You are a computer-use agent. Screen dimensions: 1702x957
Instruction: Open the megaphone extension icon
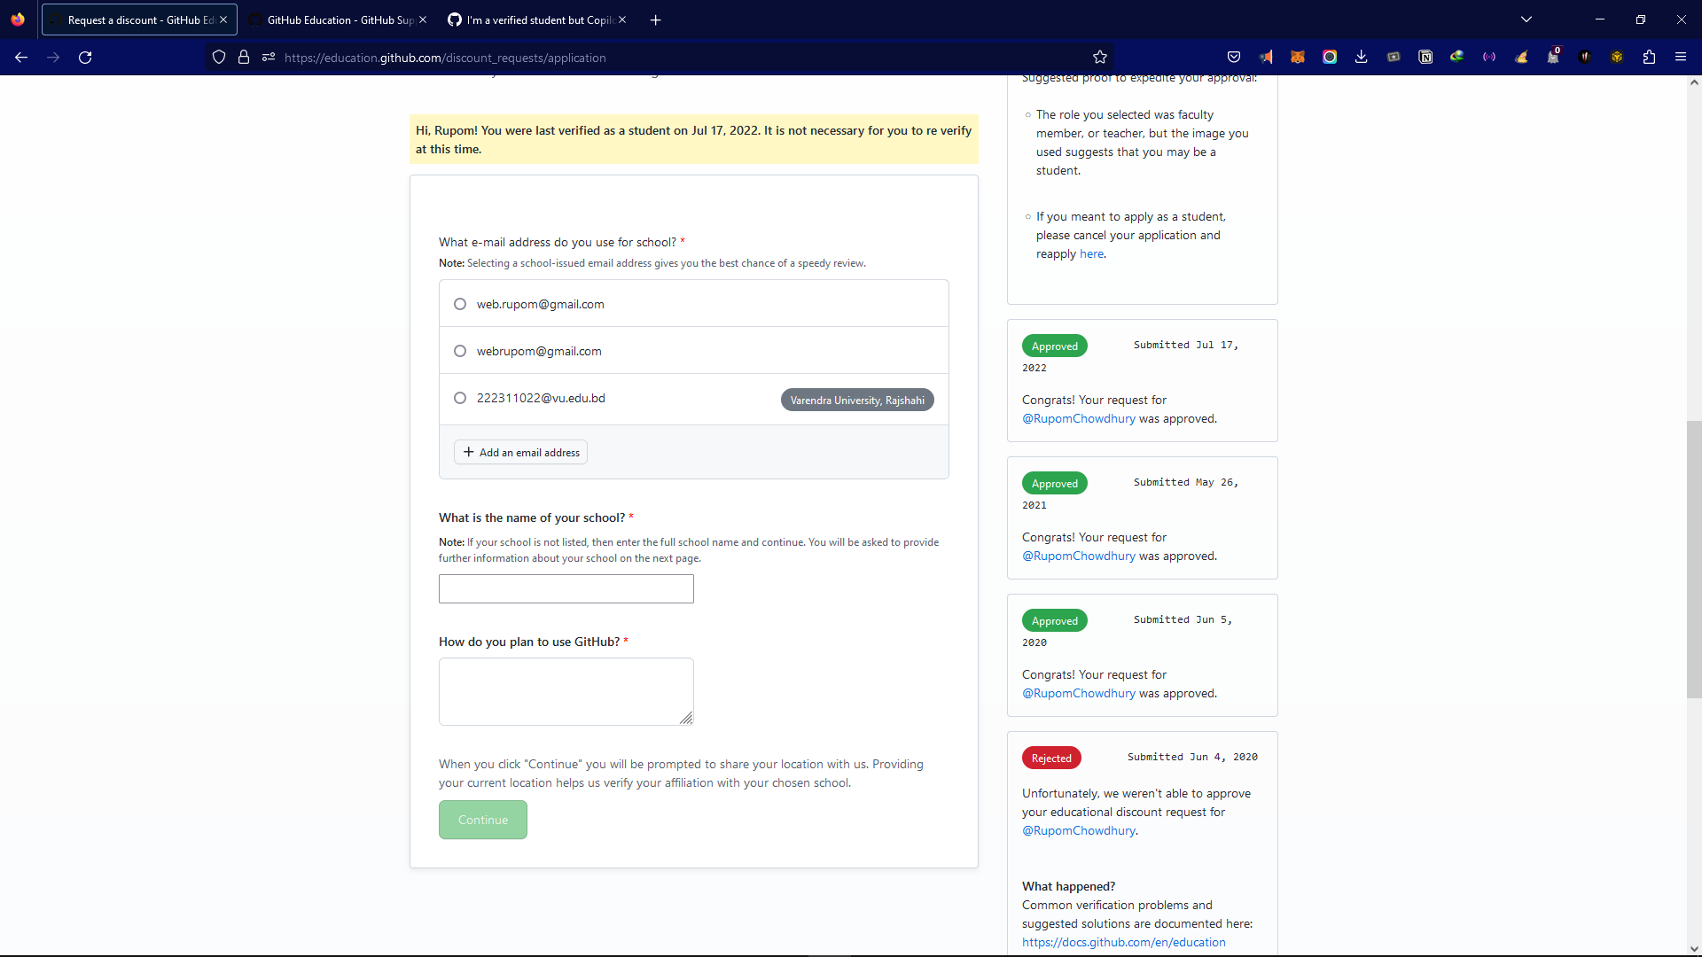click(x=1266, y=58)
